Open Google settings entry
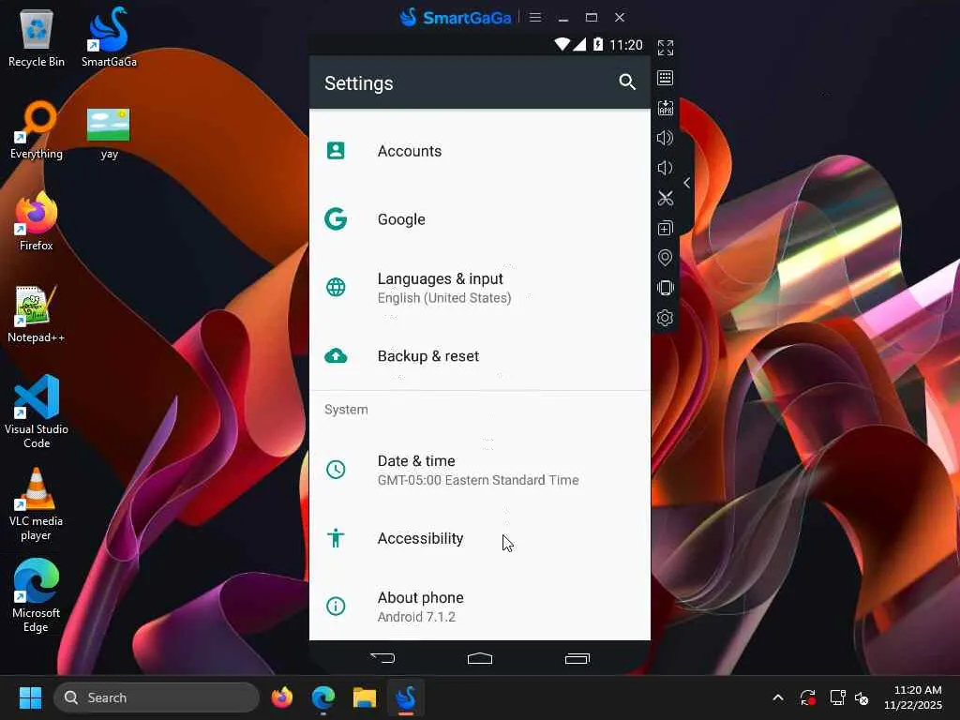Screen dimensions: 960x720 tap(479, 219)
